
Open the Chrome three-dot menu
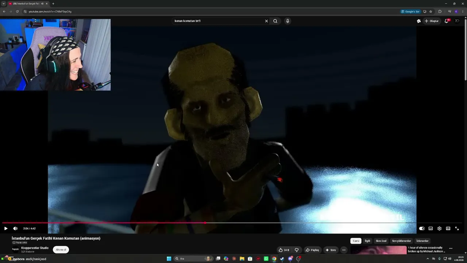463,12
